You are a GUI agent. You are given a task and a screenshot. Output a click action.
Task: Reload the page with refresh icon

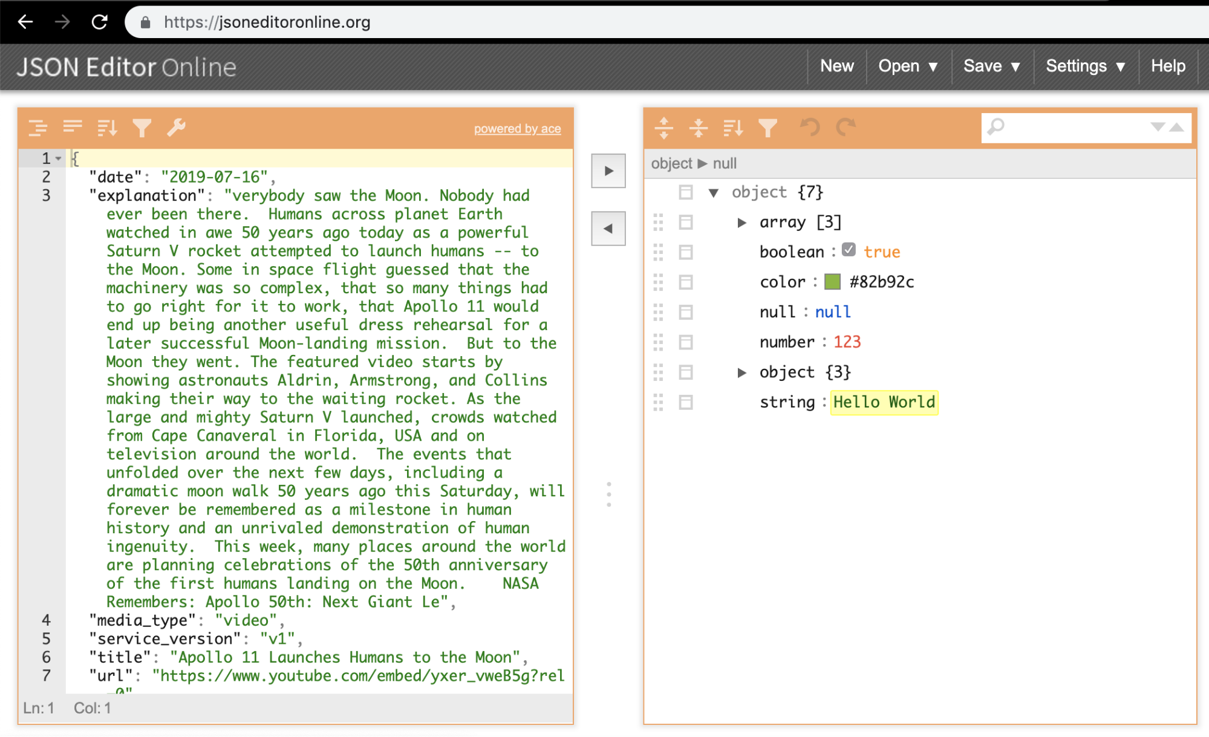(99, 22)
